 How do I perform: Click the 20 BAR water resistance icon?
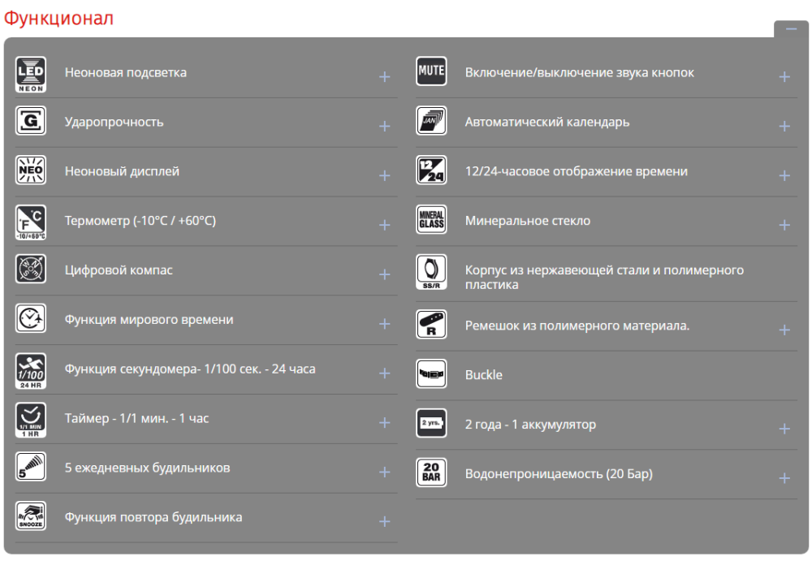(431, 474)
